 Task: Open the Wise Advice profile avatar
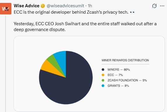pyautogui.click(x=6, y=9)
